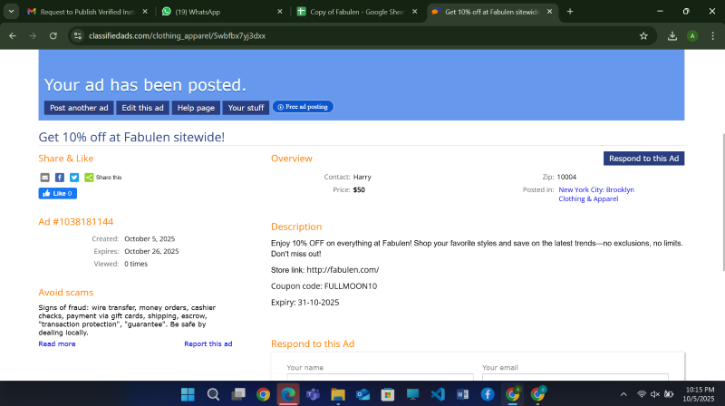
Task: Open Chrome's three-dot menu
Action: click(x=711, y=35)
